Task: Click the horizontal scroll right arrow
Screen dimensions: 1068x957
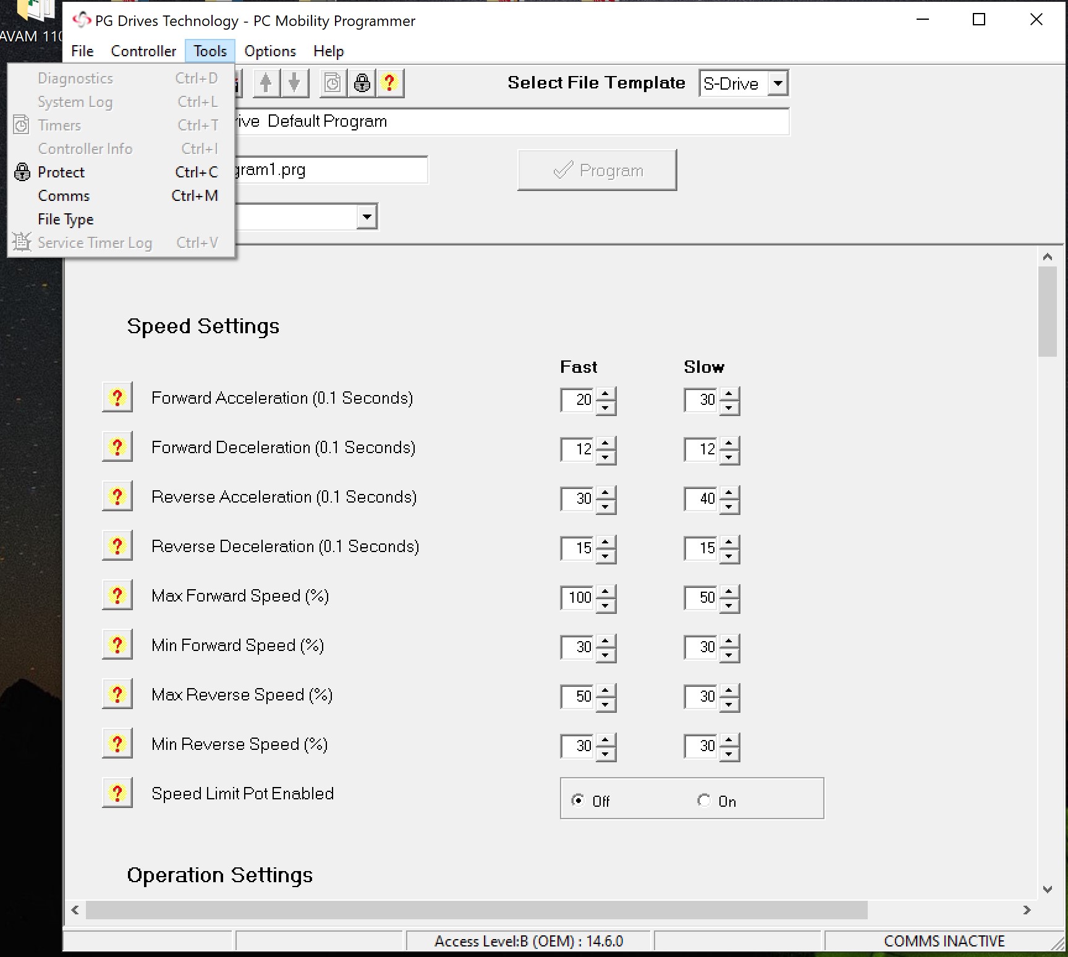Action: point(1027,909)
